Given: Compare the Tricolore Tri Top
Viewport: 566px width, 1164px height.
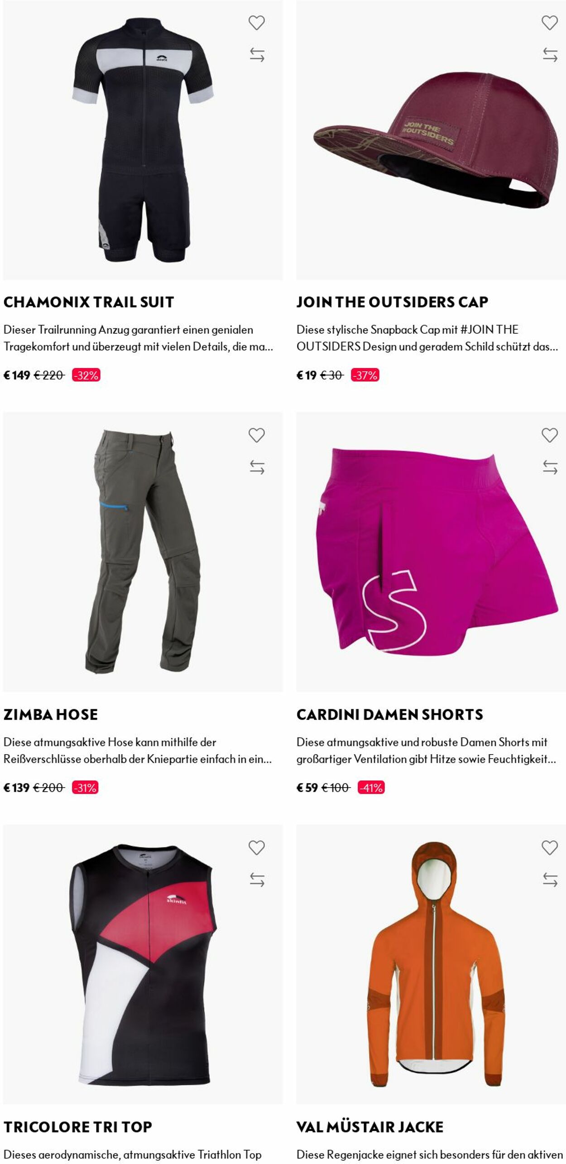Looking at the screenshot, I should 257,880.
